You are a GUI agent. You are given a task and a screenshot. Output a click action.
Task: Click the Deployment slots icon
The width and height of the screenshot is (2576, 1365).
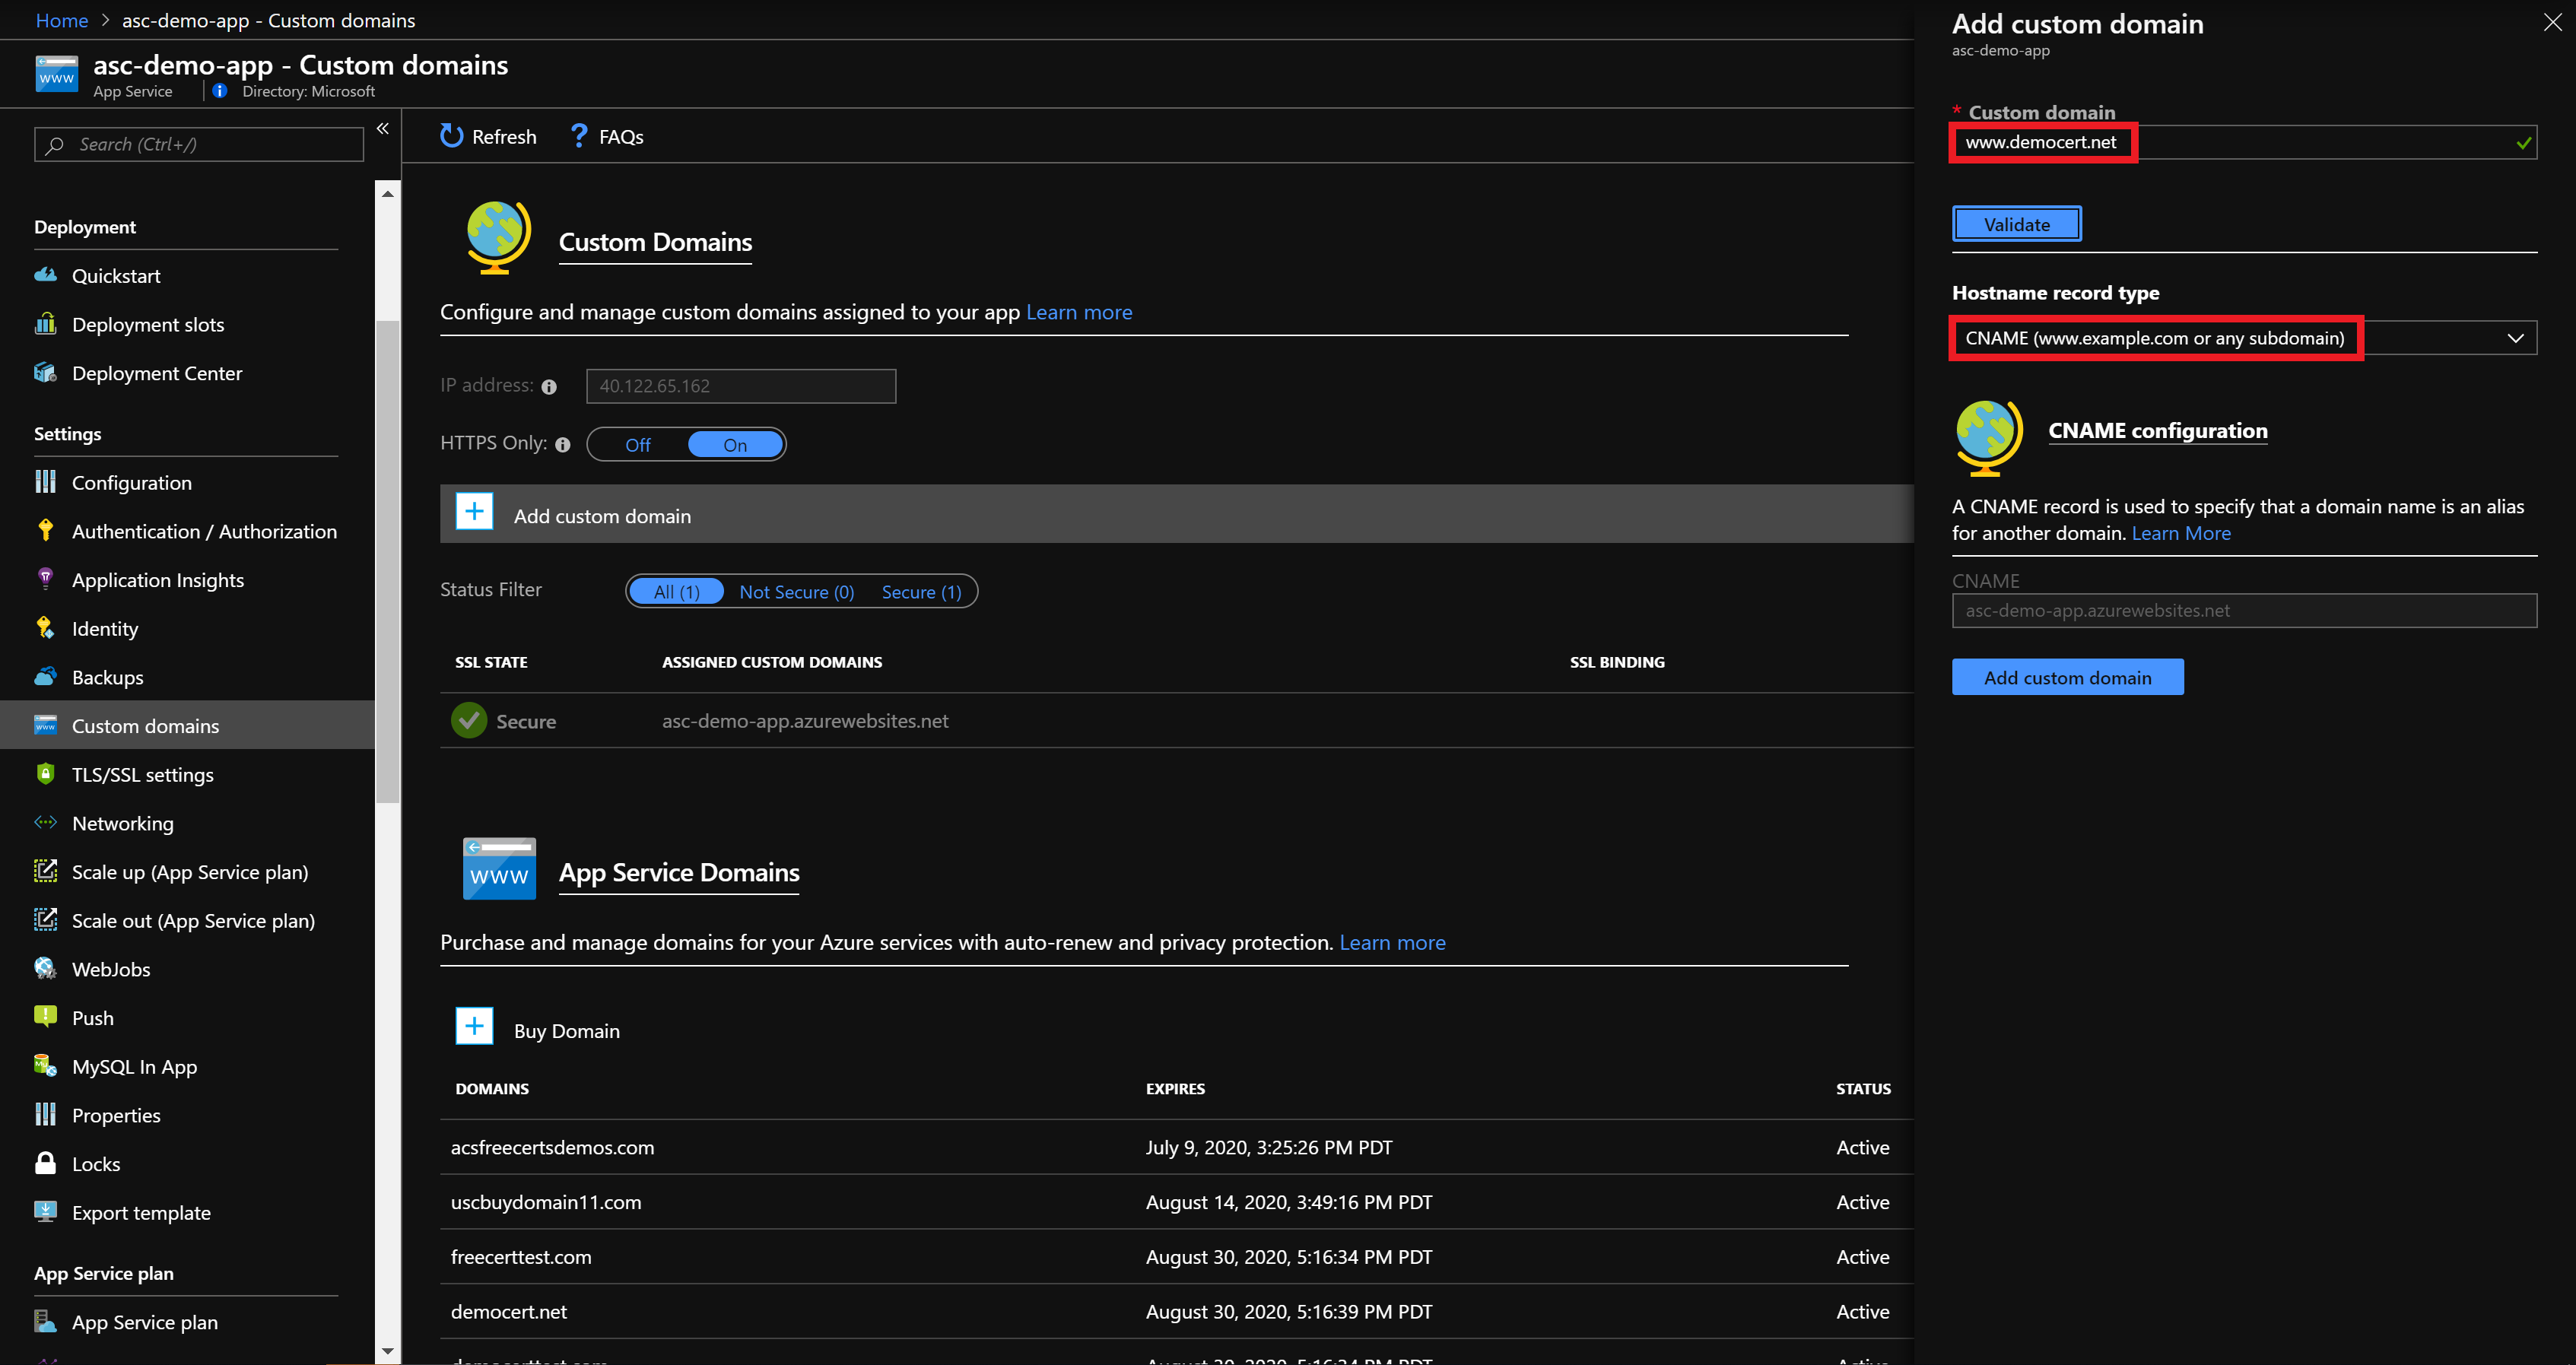click(x=45, y=324)
